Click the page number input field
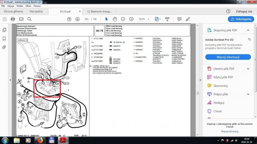The image size is (257, 144). pyautogui.click(x=86, y=19)
